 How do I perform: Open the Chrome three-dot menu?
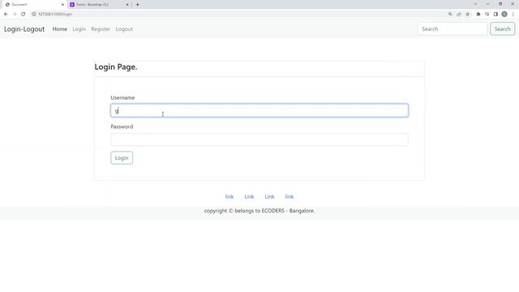point(513,15)
